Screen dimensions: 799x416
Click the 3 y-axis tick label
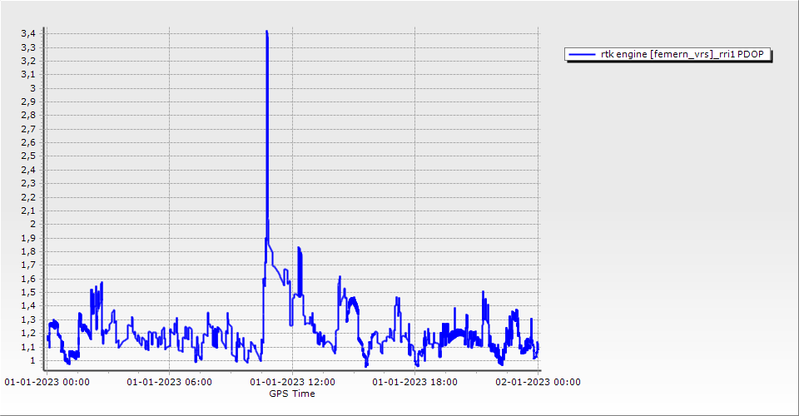point(32,88)
